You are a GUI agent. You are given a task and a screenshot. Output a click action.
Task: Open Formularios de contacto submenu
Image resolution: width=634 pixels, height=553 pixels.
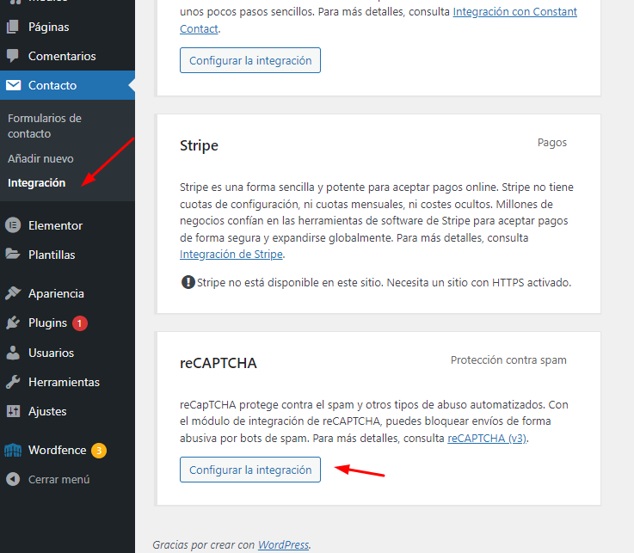click(45, 126)
